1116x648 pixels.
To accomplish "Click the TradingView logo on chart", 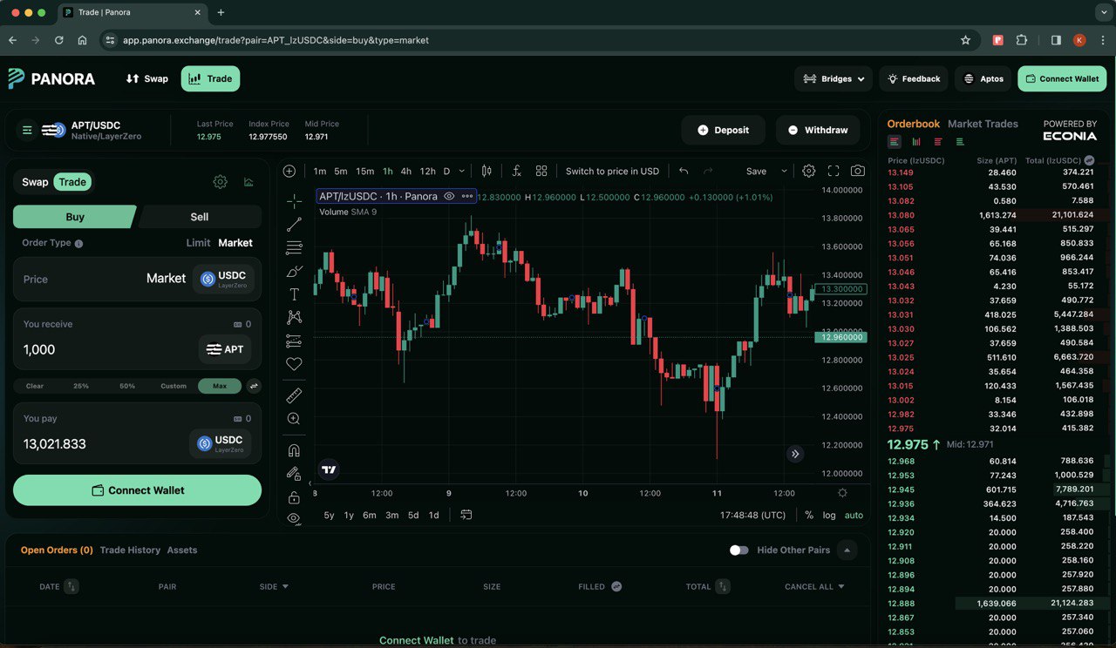I will pyautogui.click(x=329, y=470).
